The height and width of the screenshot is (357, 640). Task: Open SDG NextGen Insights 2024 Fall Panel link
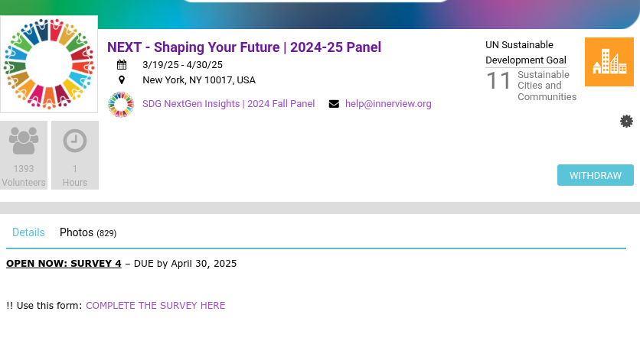point(228,104)
